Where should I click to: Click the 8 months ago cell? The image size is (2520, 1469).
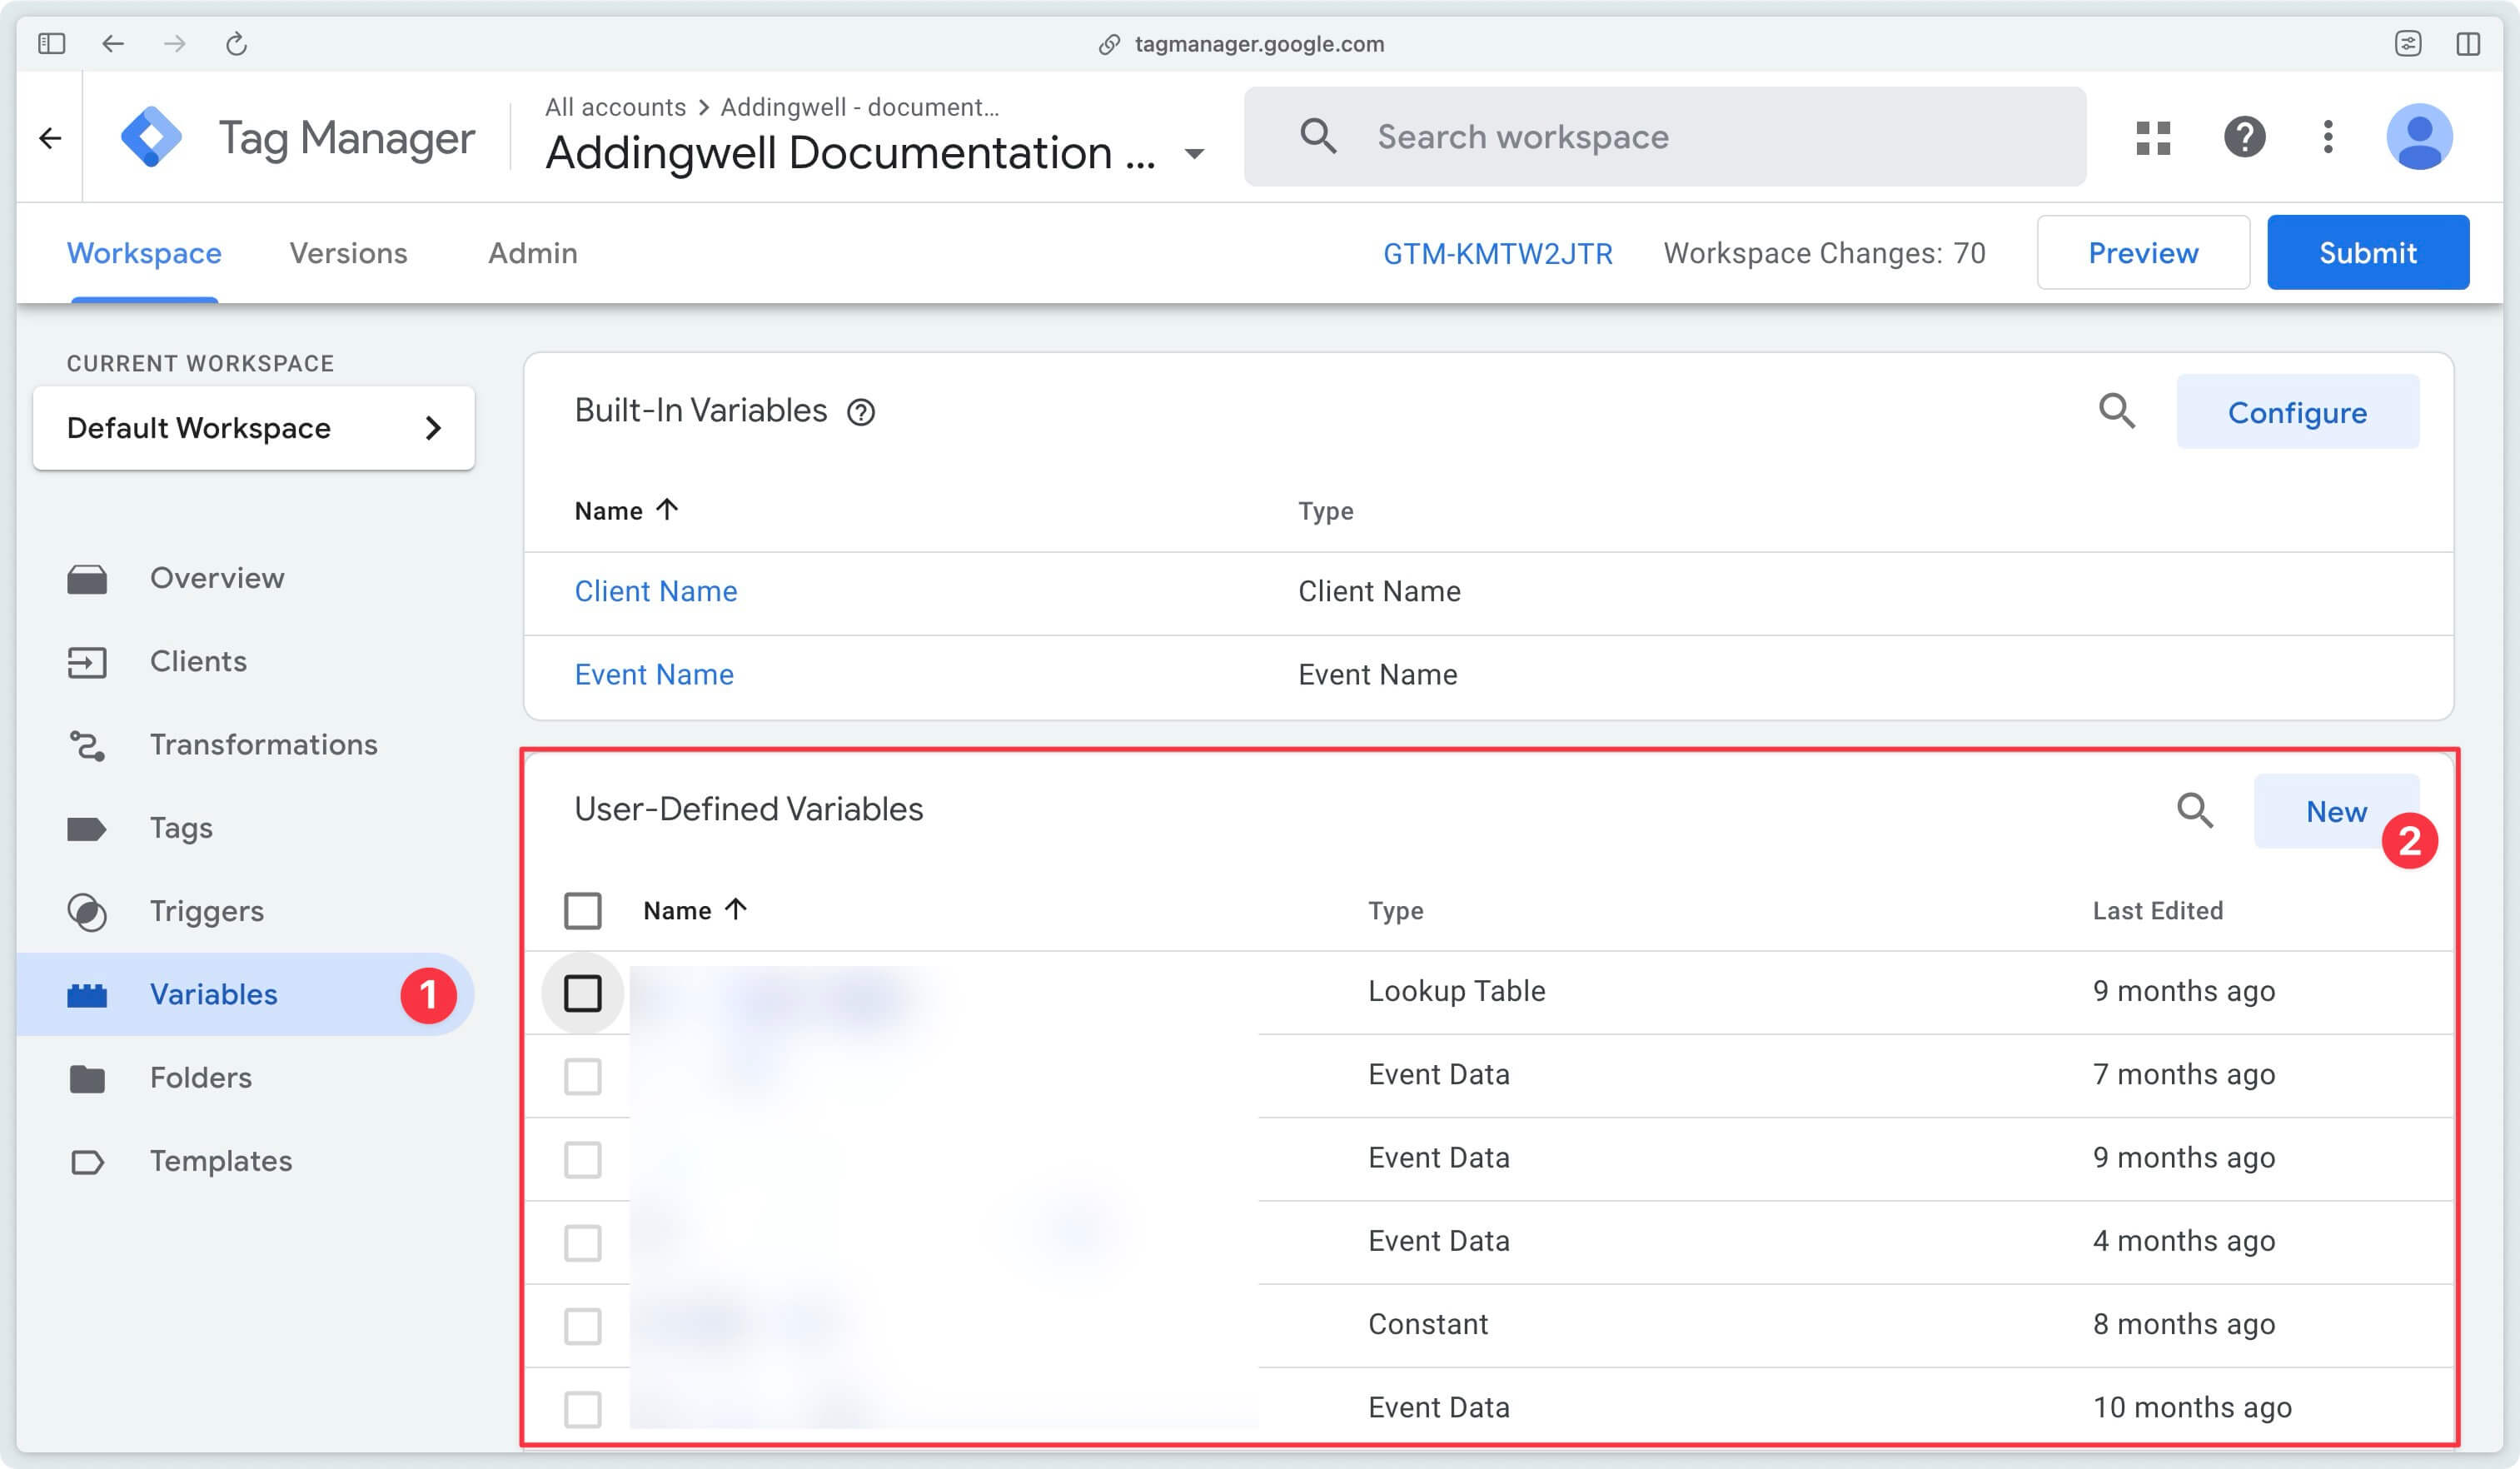point(2183,1324)
